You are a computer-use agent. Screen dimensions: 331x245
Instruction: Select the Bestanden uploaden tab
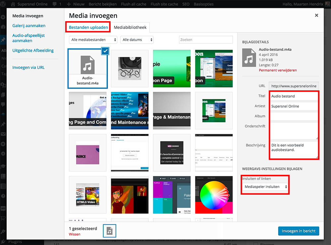click(x=88, y=28)
